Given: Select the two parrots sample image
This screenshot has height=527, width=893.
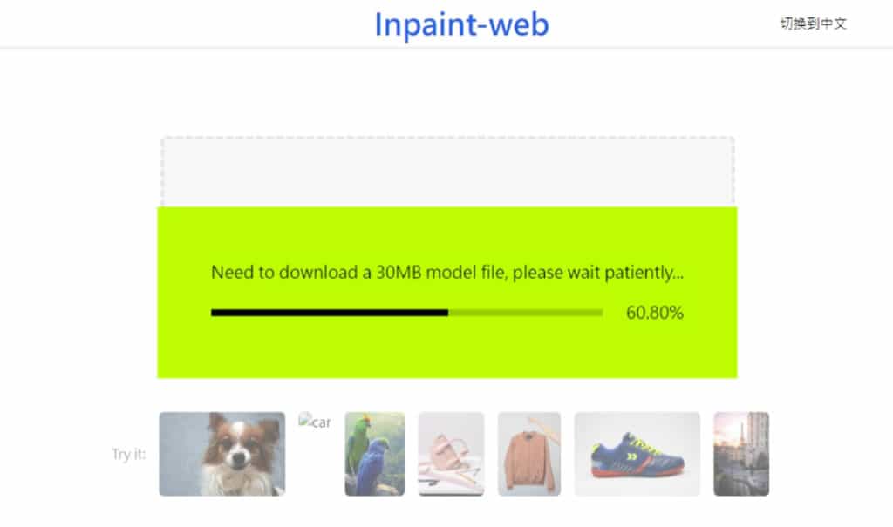Looking at the screenshot, I should click(374, 454).
